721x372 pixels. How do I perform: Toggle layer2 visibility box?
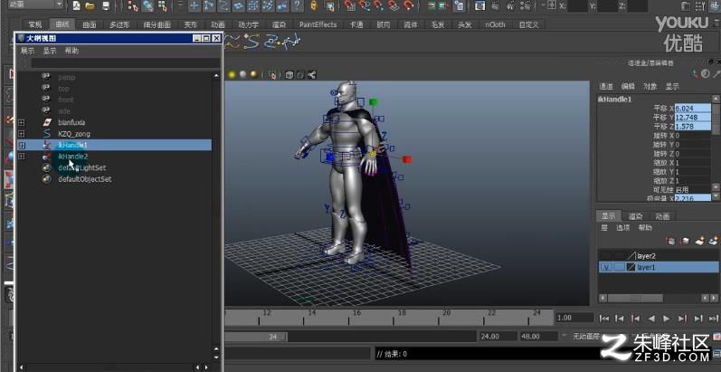point(606,255)
